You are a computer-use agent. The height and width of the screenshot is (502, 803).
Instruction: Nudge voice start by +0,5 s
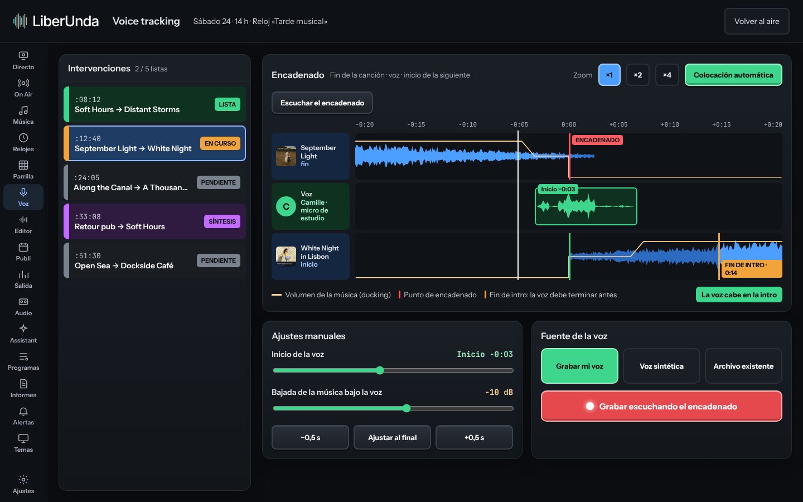point(474,437)
